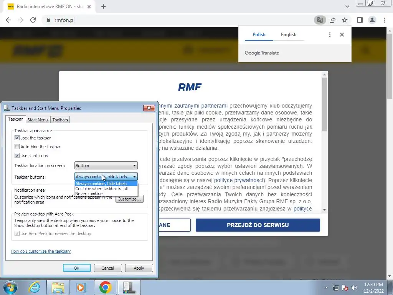393x295 pixels.
Task: Apply taskbar settings
Action: point(139,268)
